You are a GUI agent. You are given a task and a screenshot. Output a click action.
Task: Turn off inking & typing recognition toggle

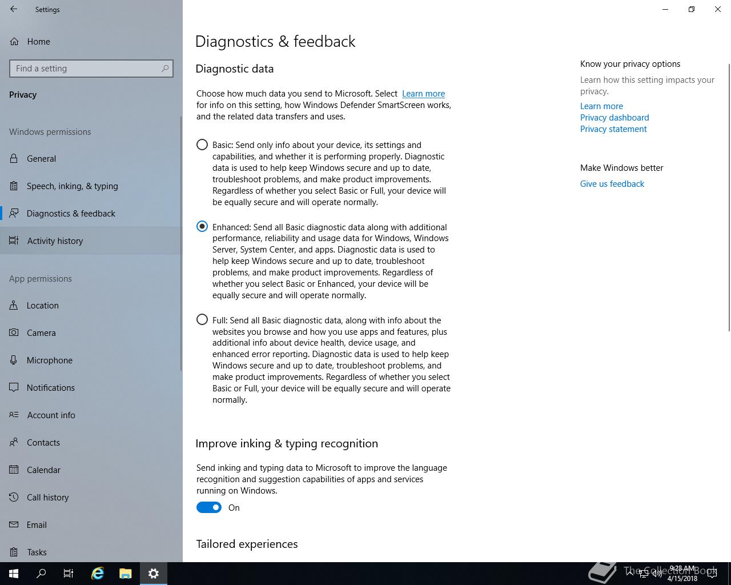tap(209, 507)
